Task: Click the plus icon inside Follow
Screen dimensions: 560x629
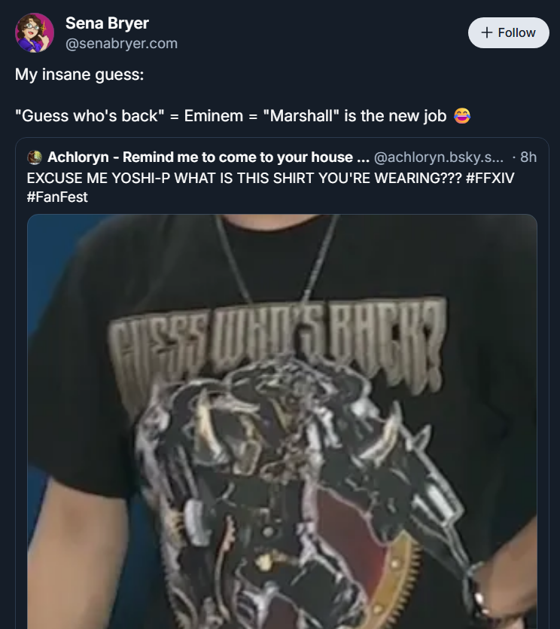Action: coord(487,32)
